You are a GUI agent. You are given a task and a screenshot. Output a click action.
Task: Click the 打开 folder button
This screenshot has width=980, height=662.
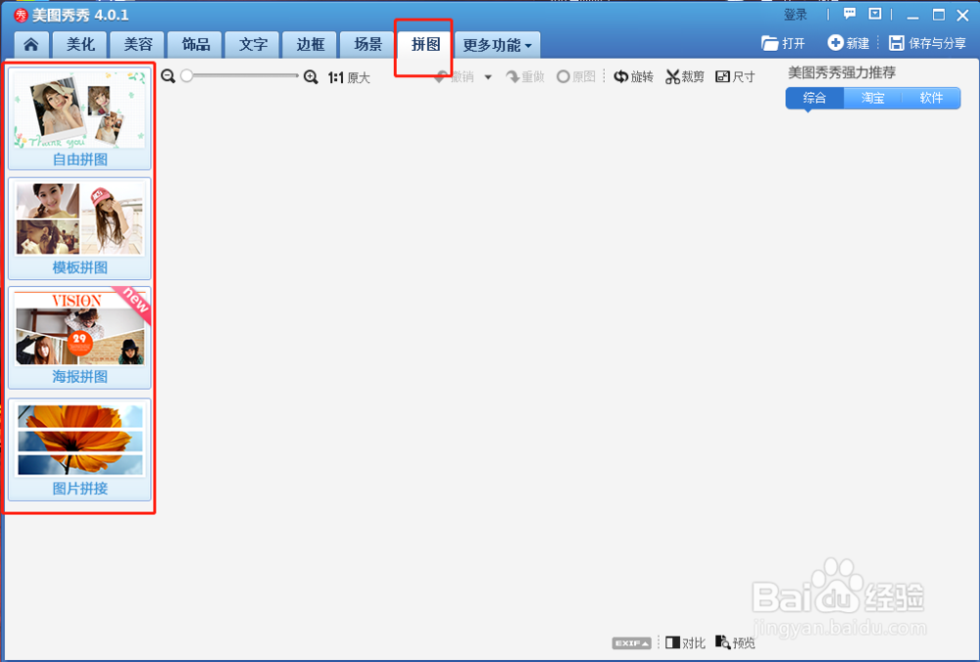tap(783, 43)
